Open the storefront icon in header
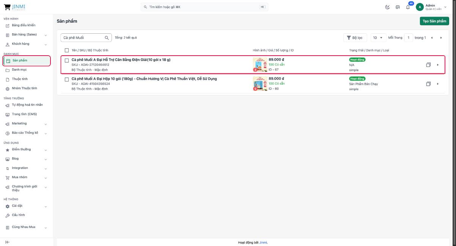 click(398, 7)
